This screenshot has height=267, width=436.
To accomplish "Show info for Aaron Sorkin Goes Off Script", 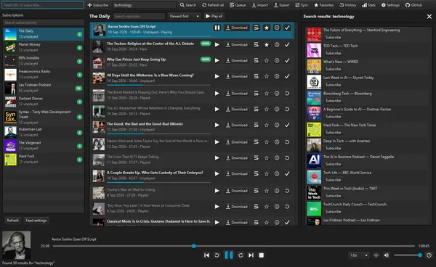I will pos(277,28).
